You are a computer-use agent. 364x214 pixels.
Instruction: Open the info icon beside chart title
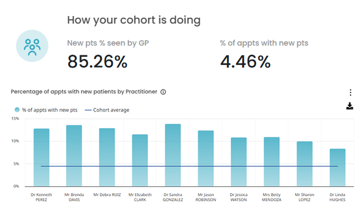[x=163, y=92]
